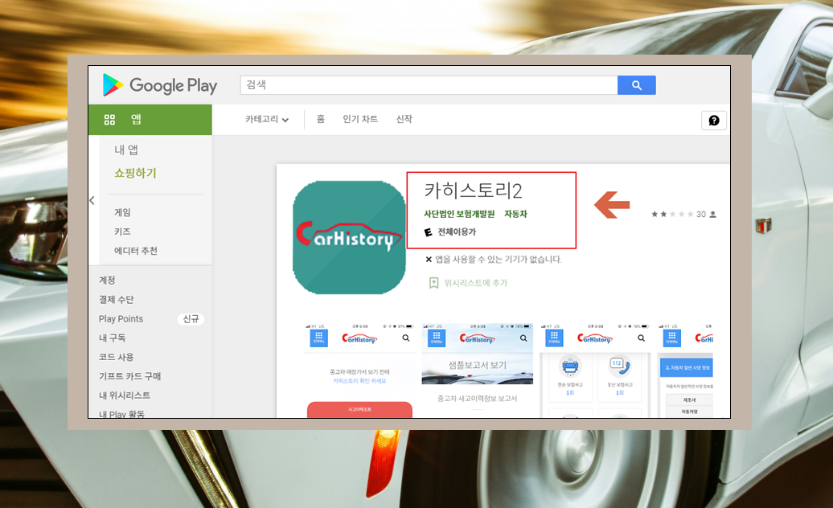
Task: Click the apps grid icon beside 앱
Action: 109,120
